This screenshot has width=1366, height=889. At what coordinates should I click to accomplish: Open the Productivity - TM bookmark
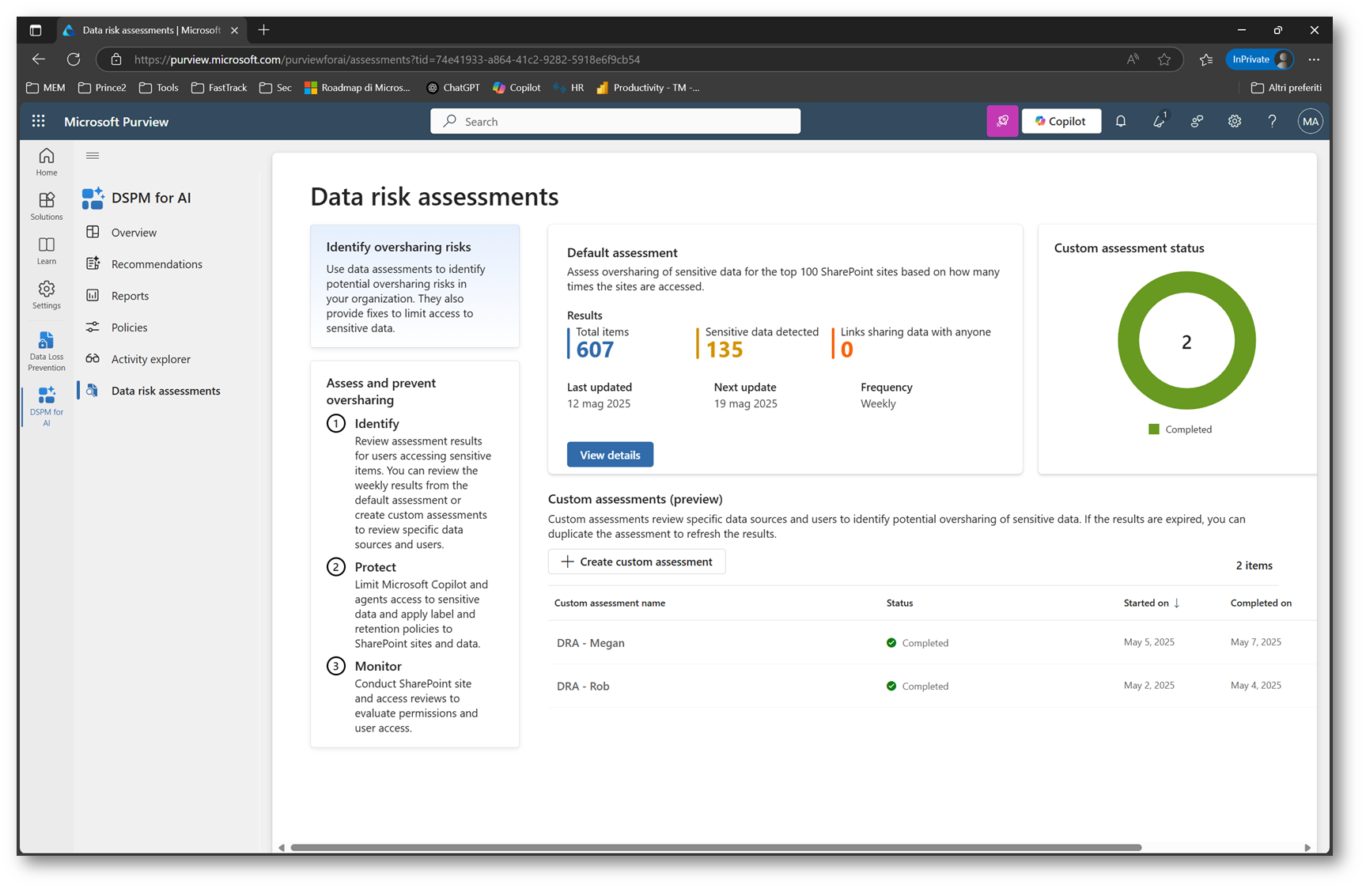pos(648,88)
